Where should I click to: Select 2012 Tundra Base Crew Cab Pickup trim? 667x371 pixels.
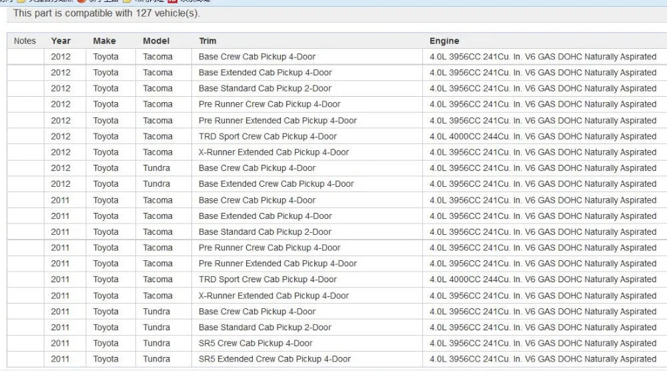pyautogui.click(x=257, y=168)
